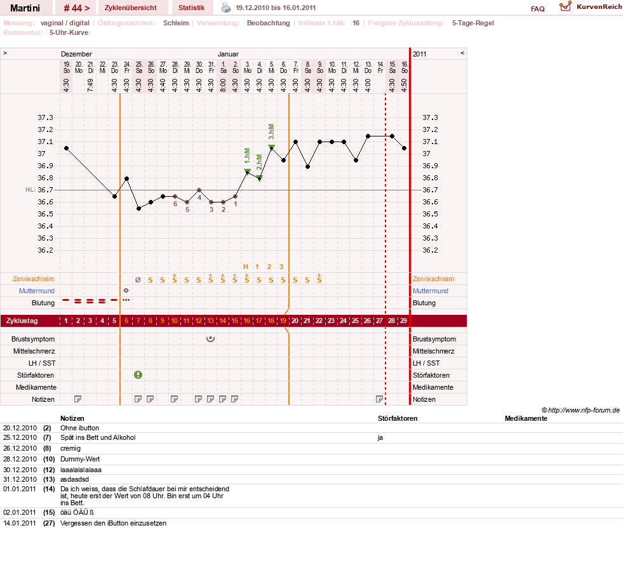Click the bleeding bar on cycle day 1

pos(66,300)
